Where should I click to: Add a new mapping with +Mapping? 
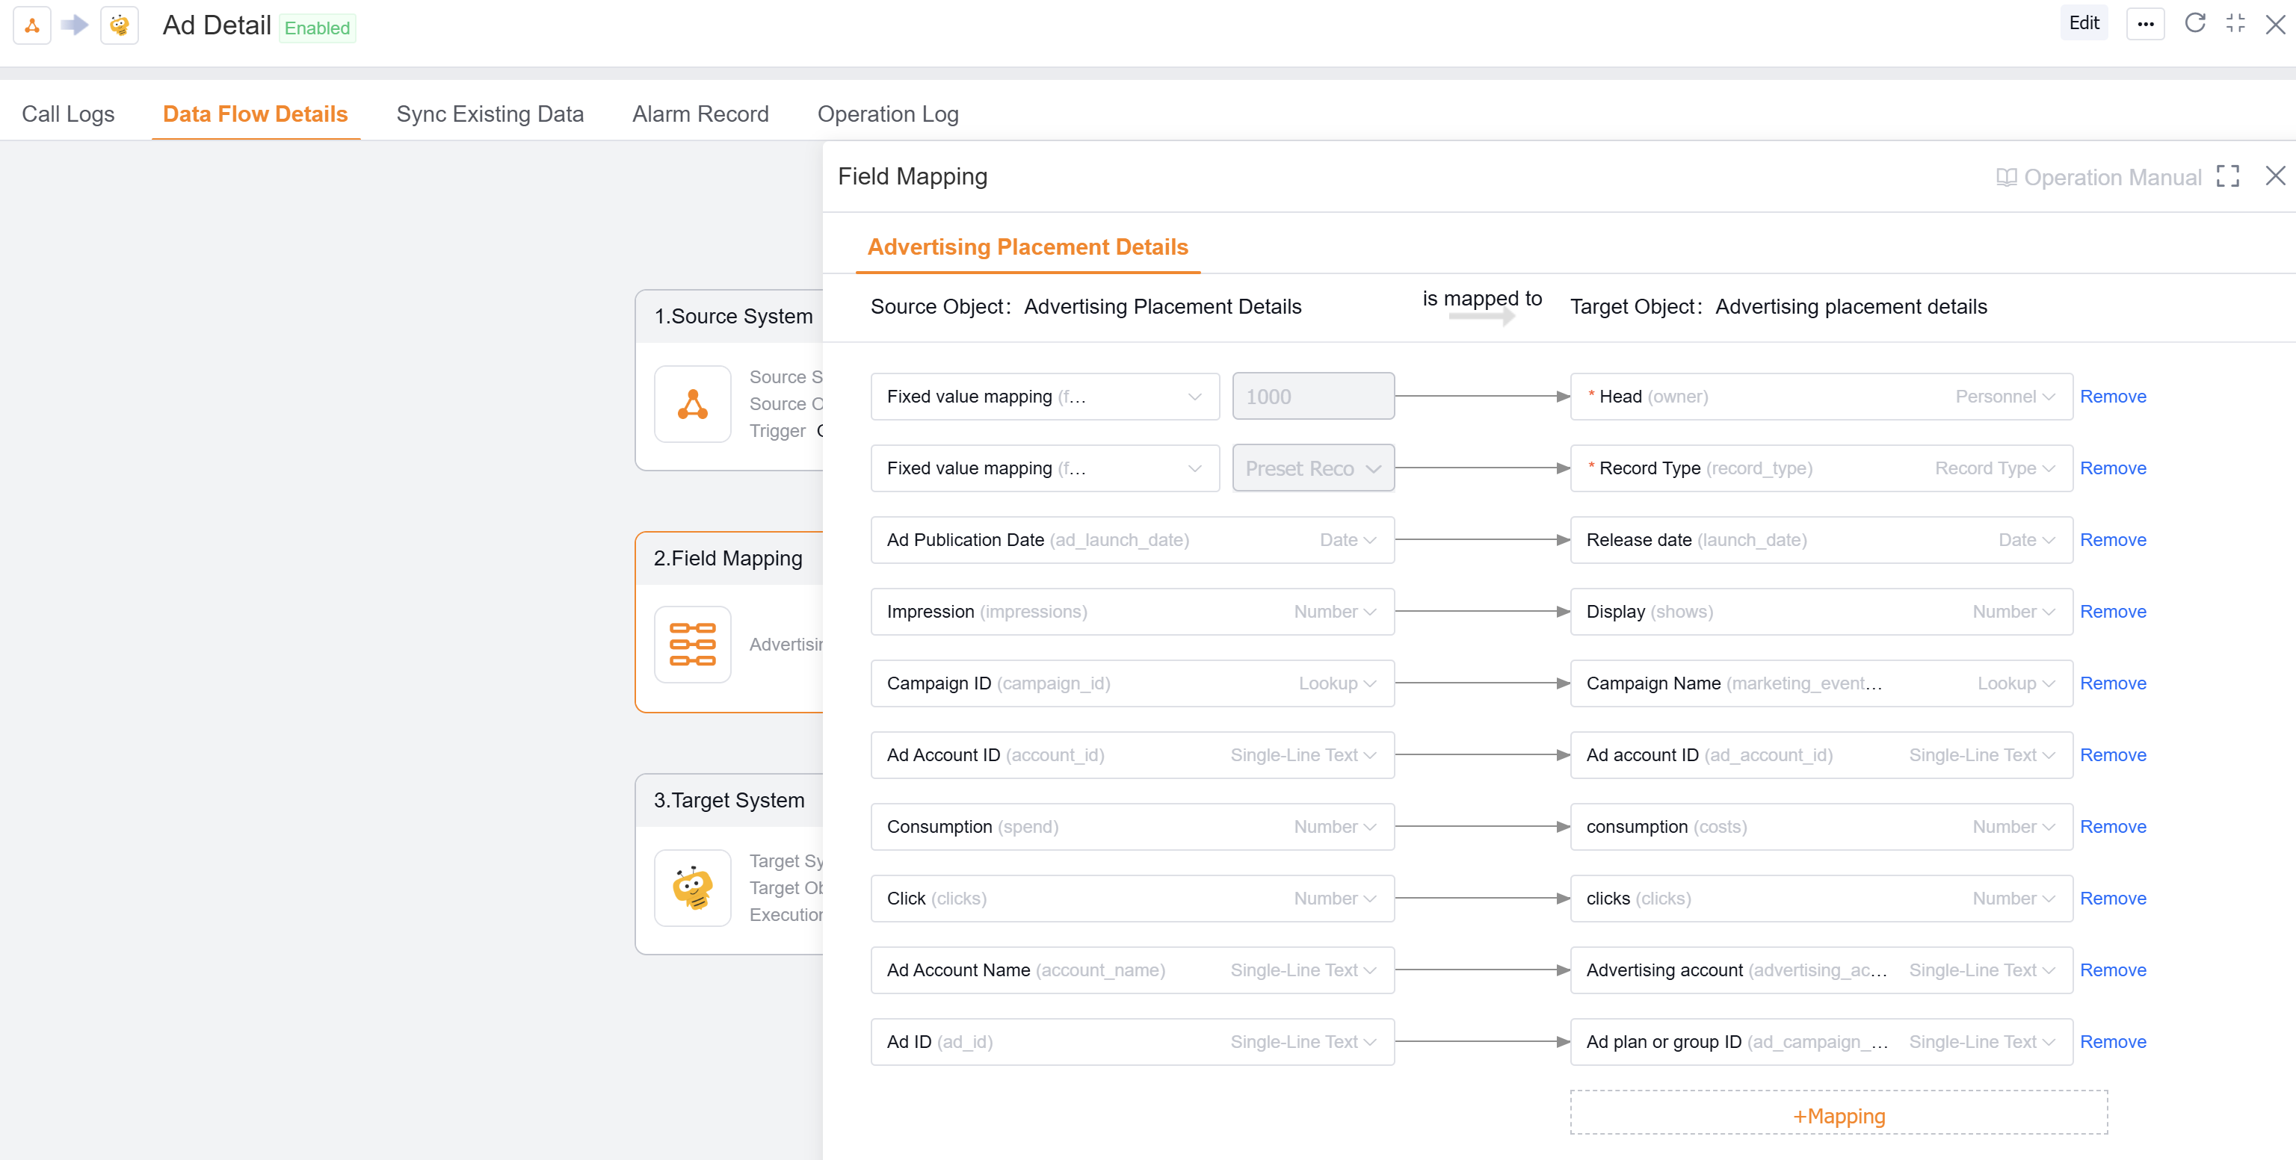tap(1838, 1115)
